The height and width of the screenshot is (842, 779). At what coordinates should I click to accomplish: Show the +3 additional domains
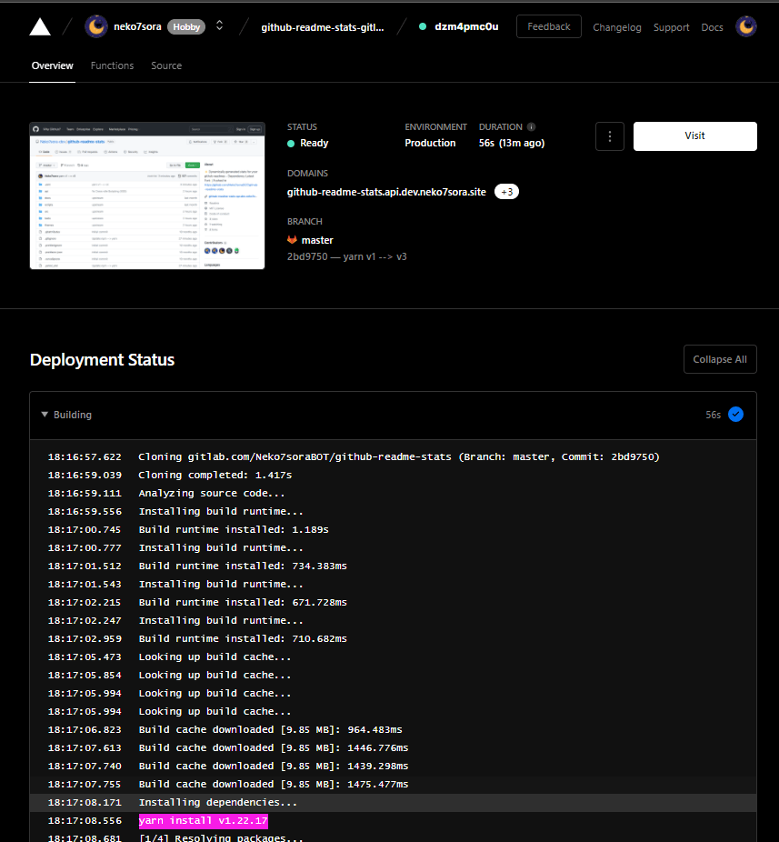coord(506,192)
